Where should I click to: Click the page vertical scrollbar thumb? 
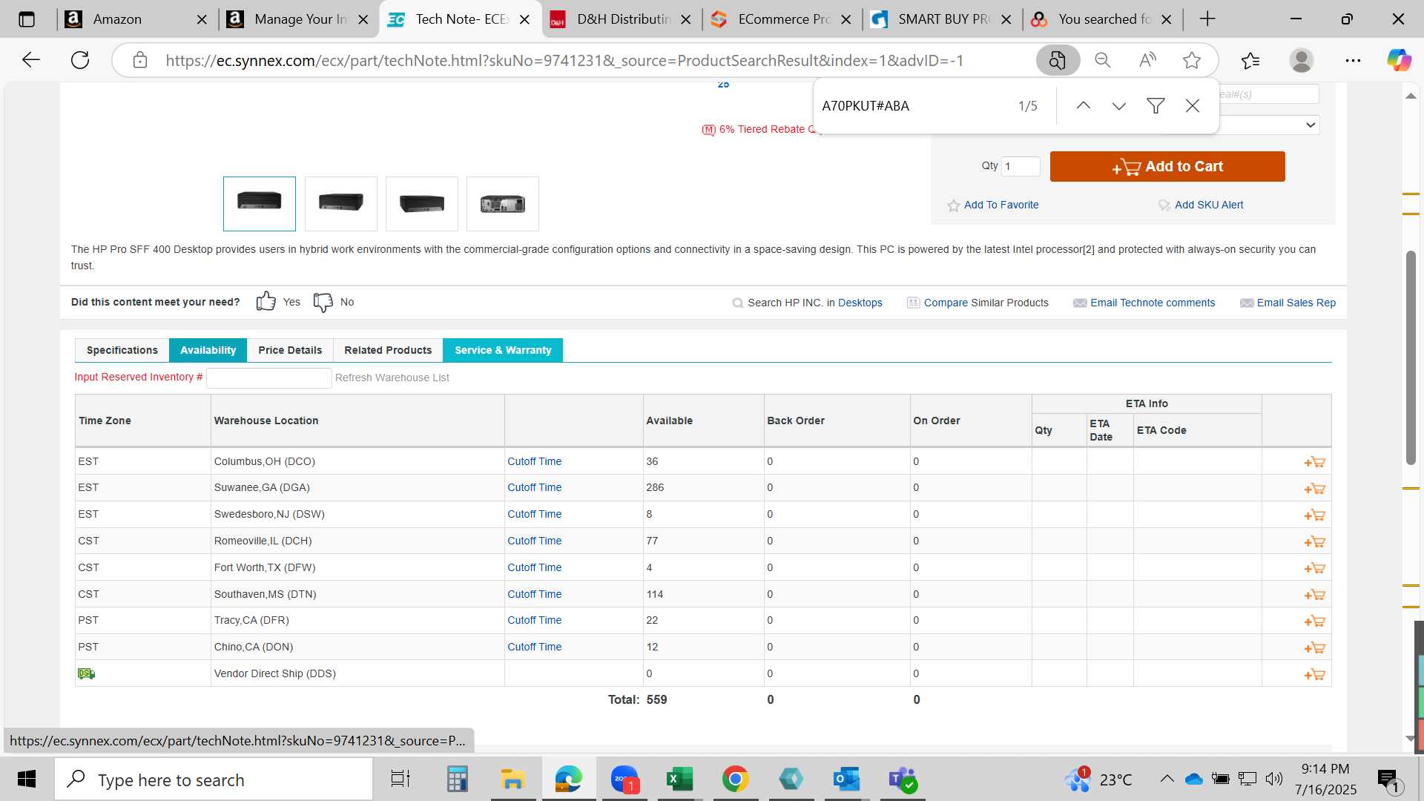(x=1411, y=358)
